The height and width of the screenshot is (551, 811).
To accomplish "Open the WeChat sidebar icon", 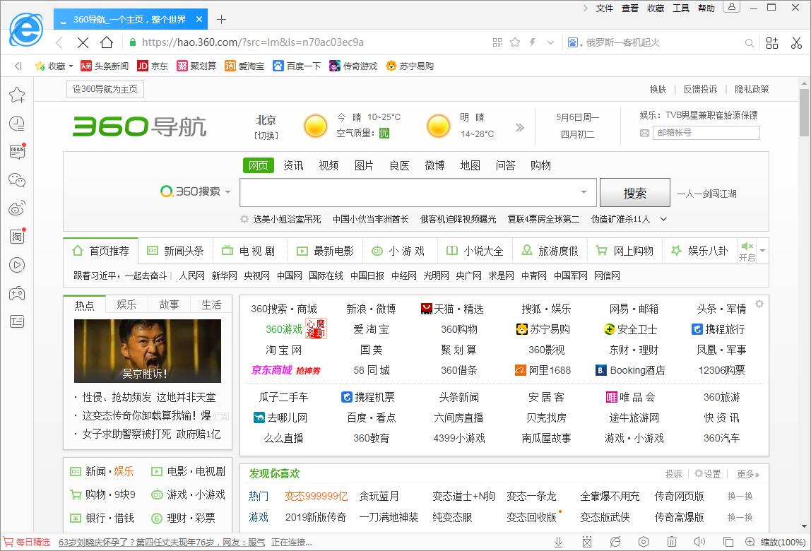I will pos(17,180).
